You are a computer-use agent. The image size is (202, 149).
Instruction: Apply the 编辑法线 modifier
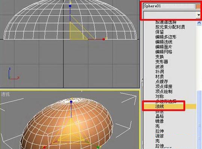click(x=164, y=42)
